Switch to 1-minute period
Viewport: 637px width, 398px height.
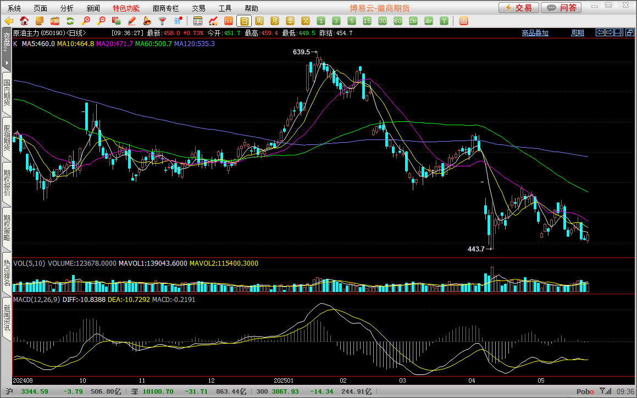coord(321,21)
